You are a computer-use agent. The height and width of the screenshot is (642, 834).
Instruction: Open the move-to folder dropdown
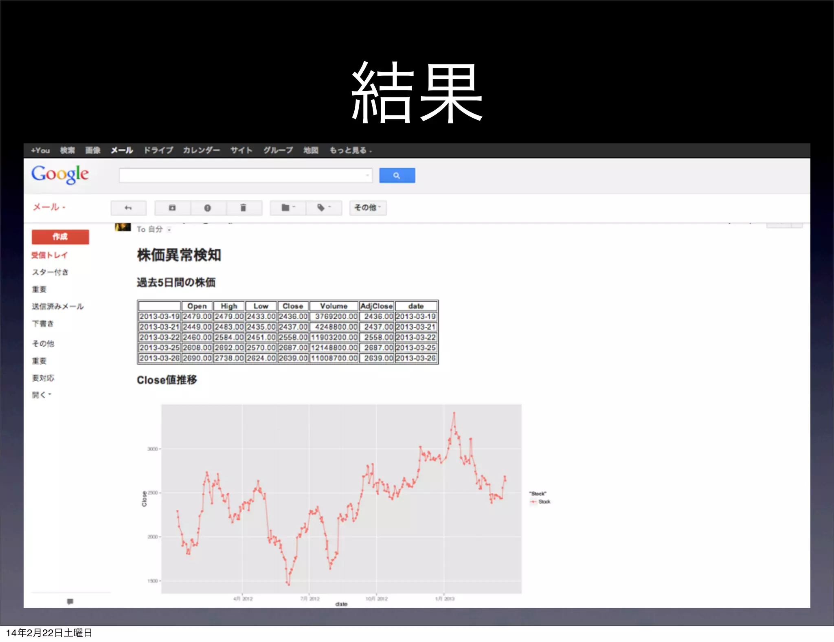(288, 208)
